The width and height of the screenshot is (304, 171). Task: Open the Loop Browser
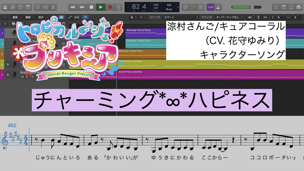point(291,7)
